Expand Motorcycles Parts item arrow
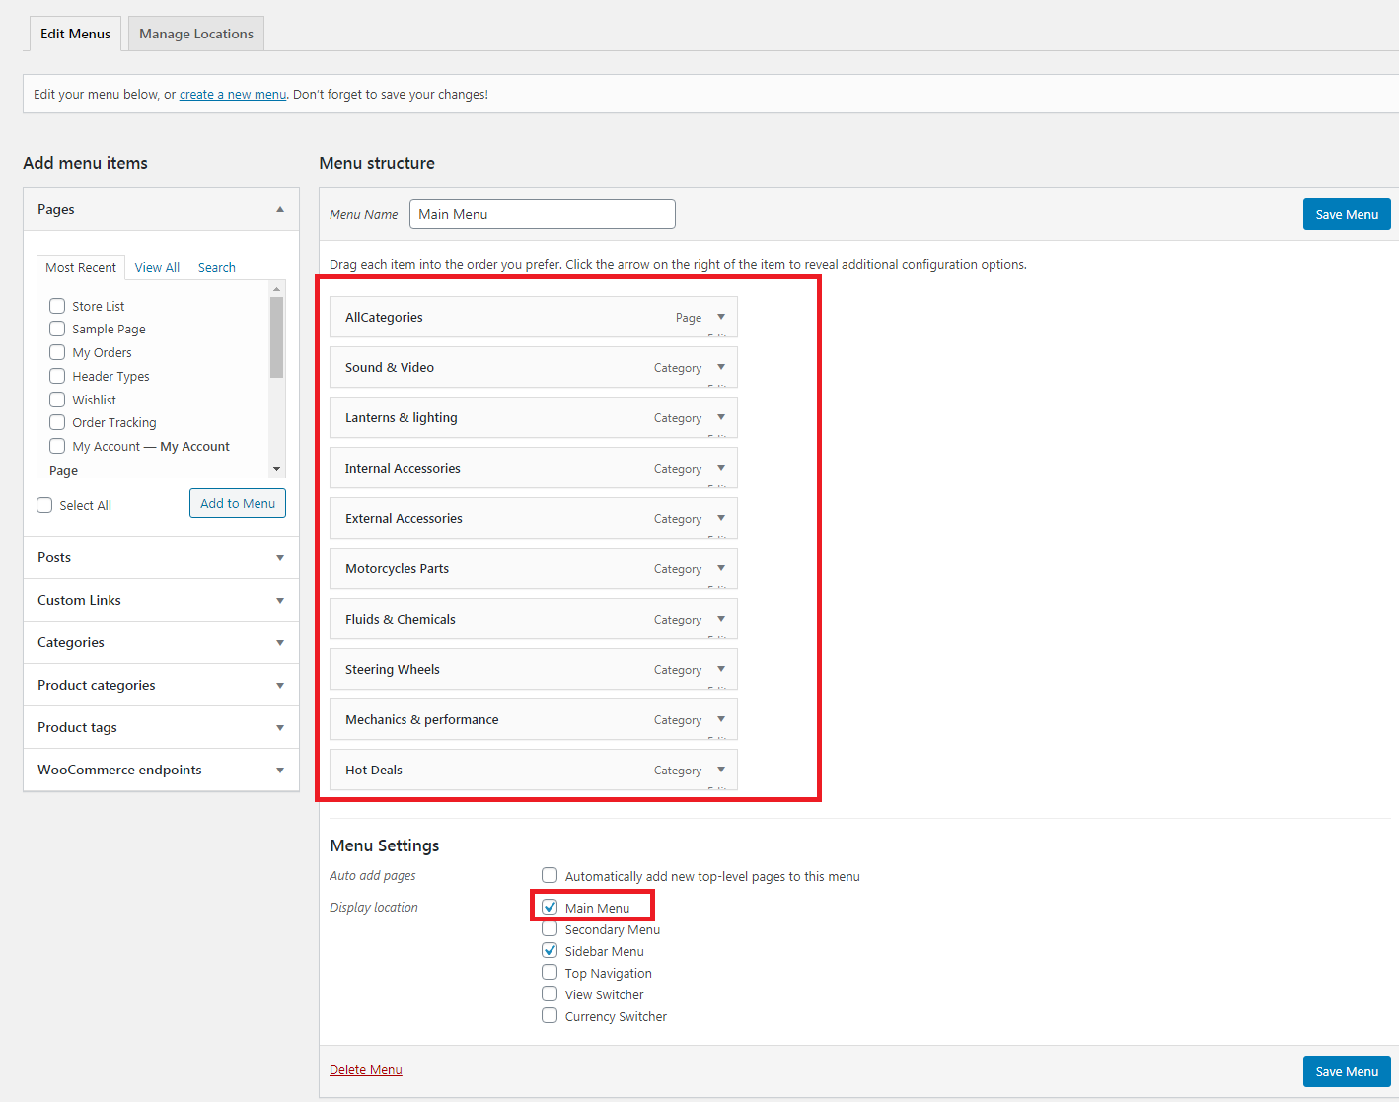 click(721, 568)
